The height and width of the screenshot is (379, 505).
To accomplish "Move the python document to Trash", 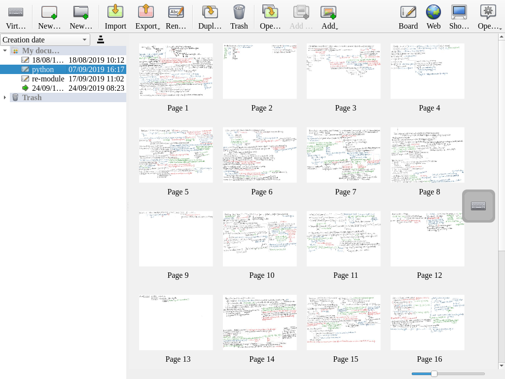I will [239, 16].
